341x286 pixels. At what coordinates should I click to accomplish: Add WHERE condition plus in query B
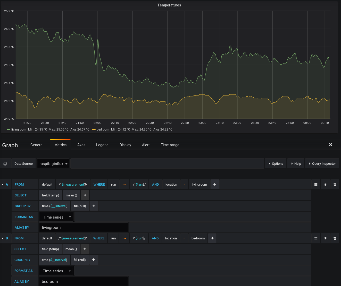(212, 238)
